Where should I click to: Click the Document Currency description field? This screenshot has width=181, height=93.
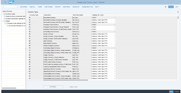[58, 18]
